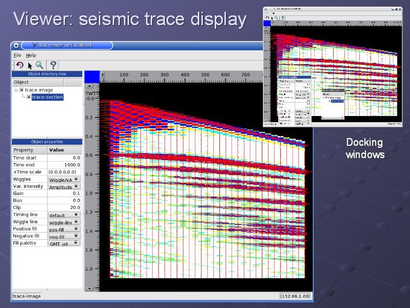Open the Help menu
This screenshot has width=410, height=308.
tap(31, 55)
